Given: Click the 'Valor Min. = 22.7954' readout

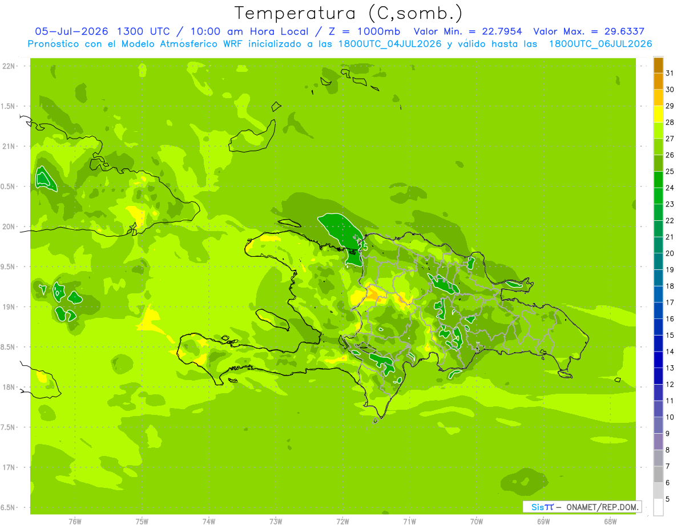Looking at the screenshot, I should [x=467, y=31].
